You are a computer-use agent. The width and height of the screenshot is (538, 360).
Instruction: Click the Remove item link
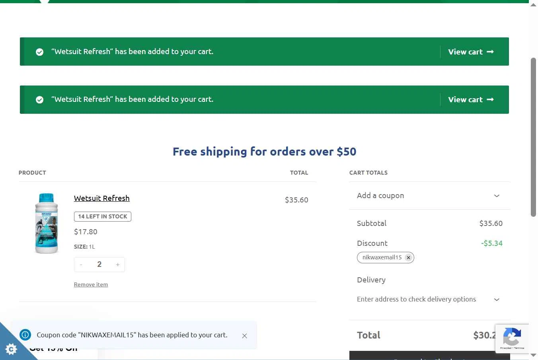(x=91, y=284)
